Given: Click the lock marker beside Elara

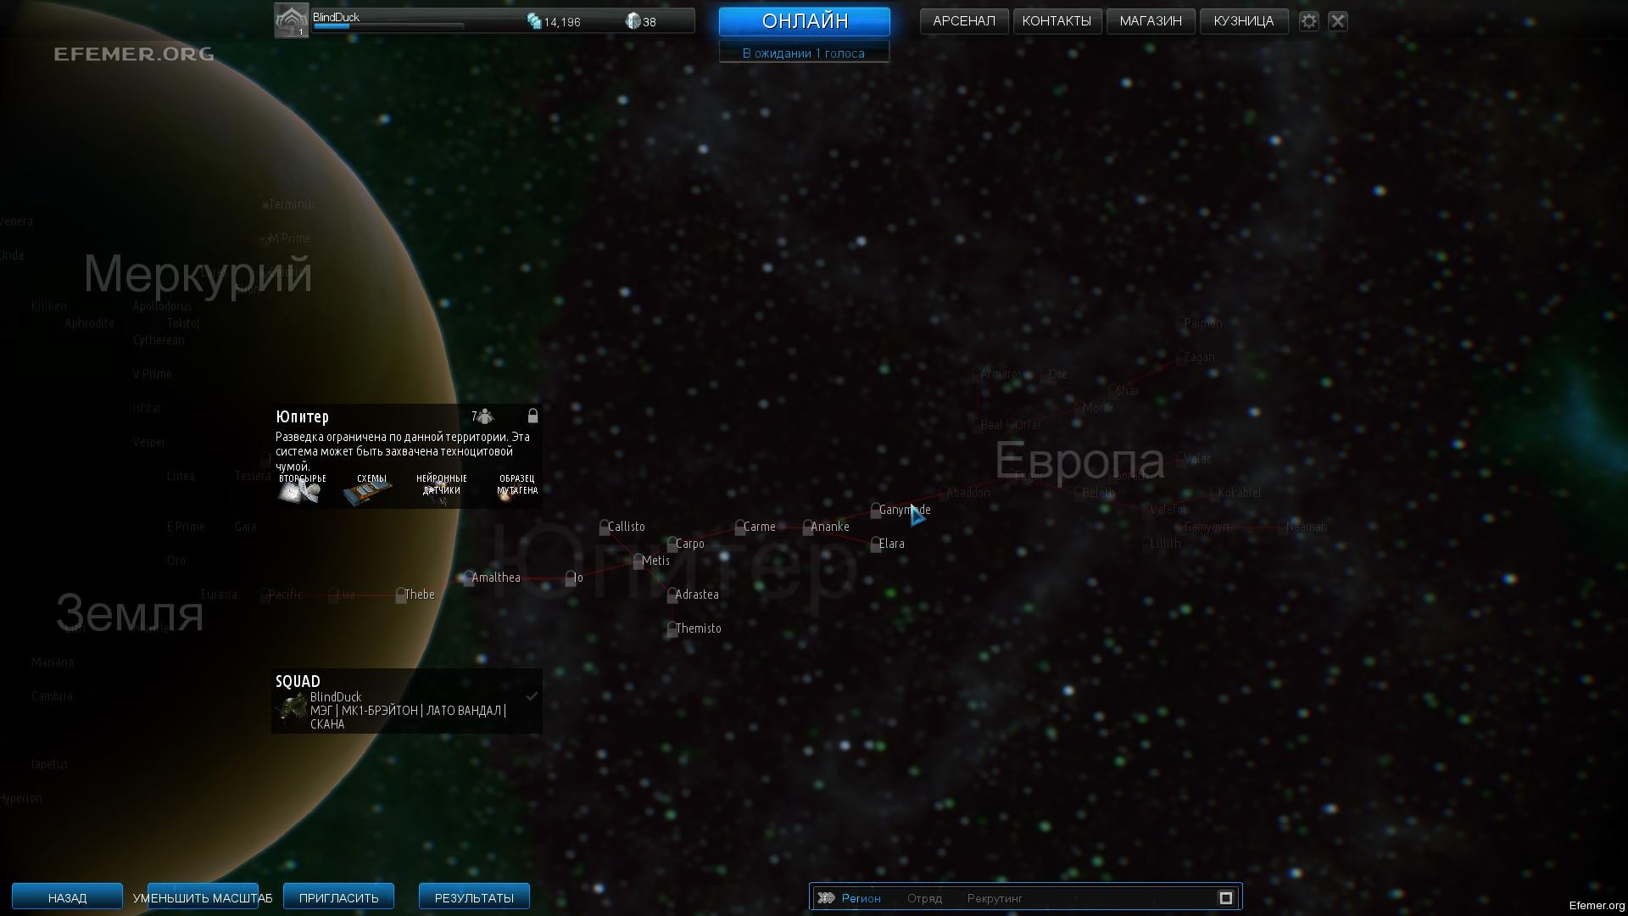Looking at the screenshot, I should click(875, 544).
